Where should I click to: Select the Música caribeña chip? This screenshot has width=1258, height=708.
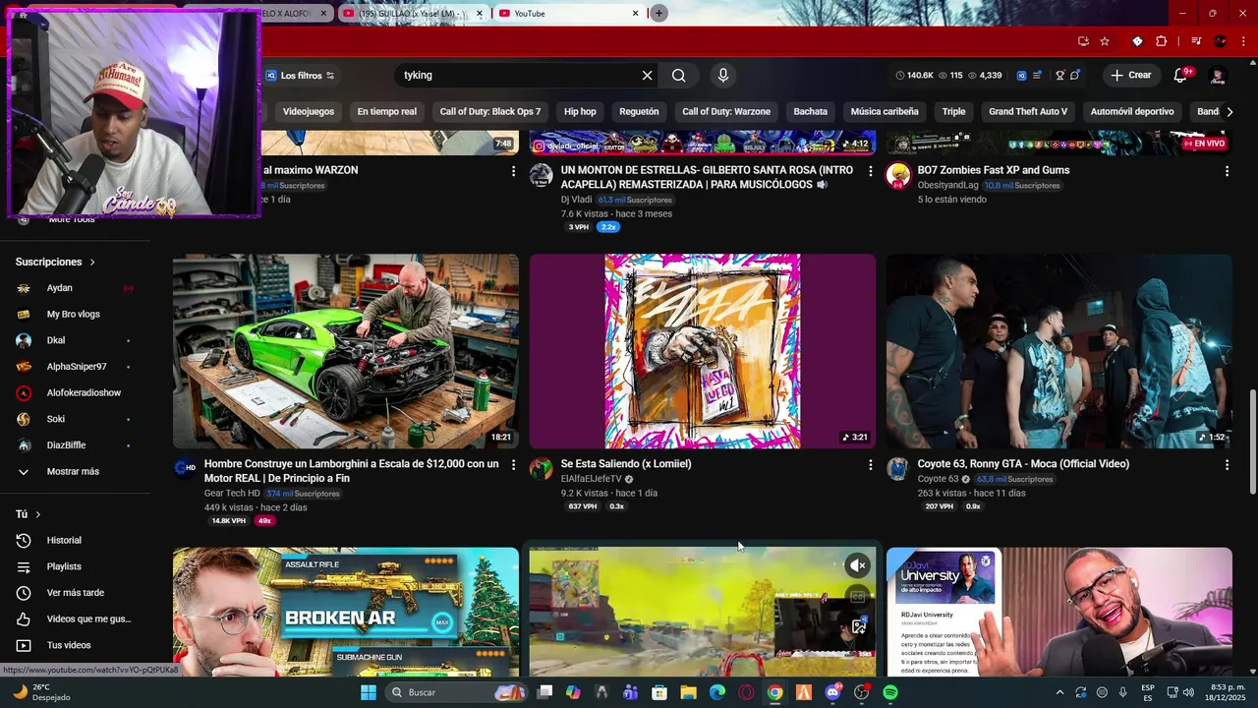885,112
